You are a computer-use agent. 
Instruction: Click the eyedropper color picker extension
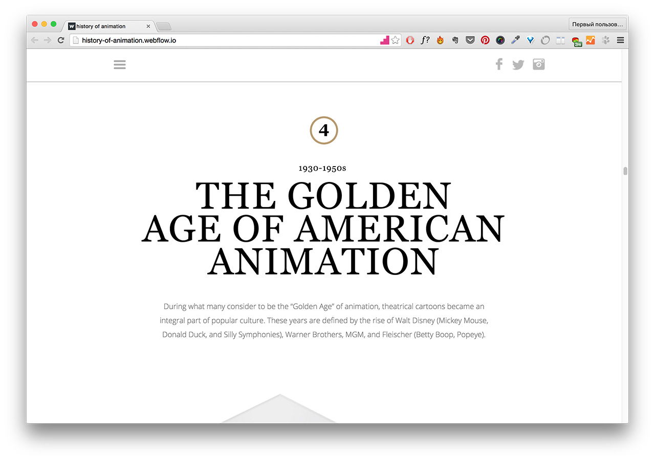point(515,40)
